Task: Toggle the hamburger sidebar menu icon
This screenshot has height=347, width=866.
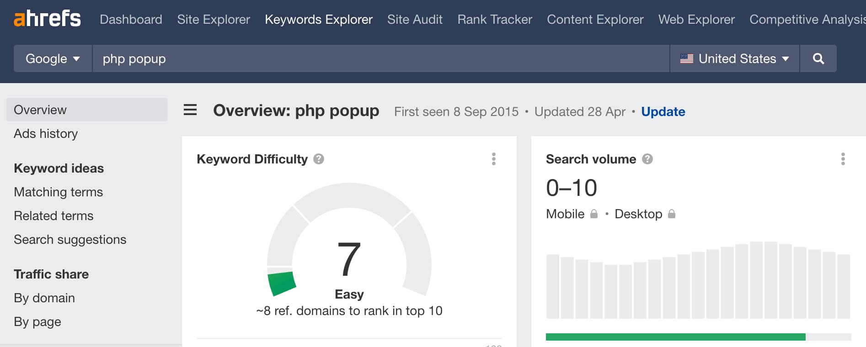Action: pos(190,110)
